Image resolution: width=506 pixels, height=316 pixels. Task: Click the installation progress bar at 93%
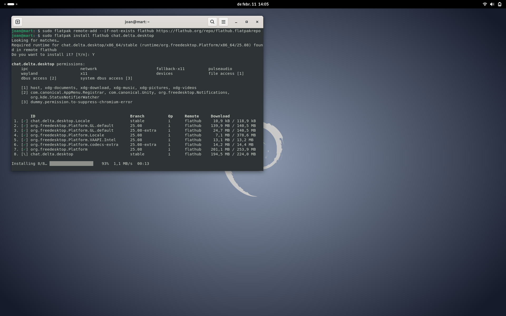coord(71,164)
